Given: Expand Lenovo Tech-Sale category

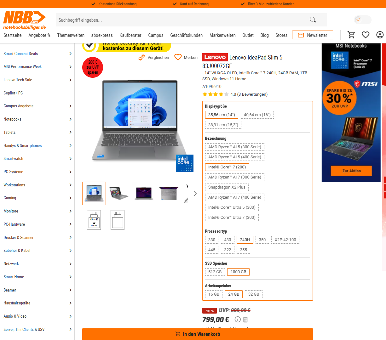Looking at the screenshot, I should tap(70, 80).
